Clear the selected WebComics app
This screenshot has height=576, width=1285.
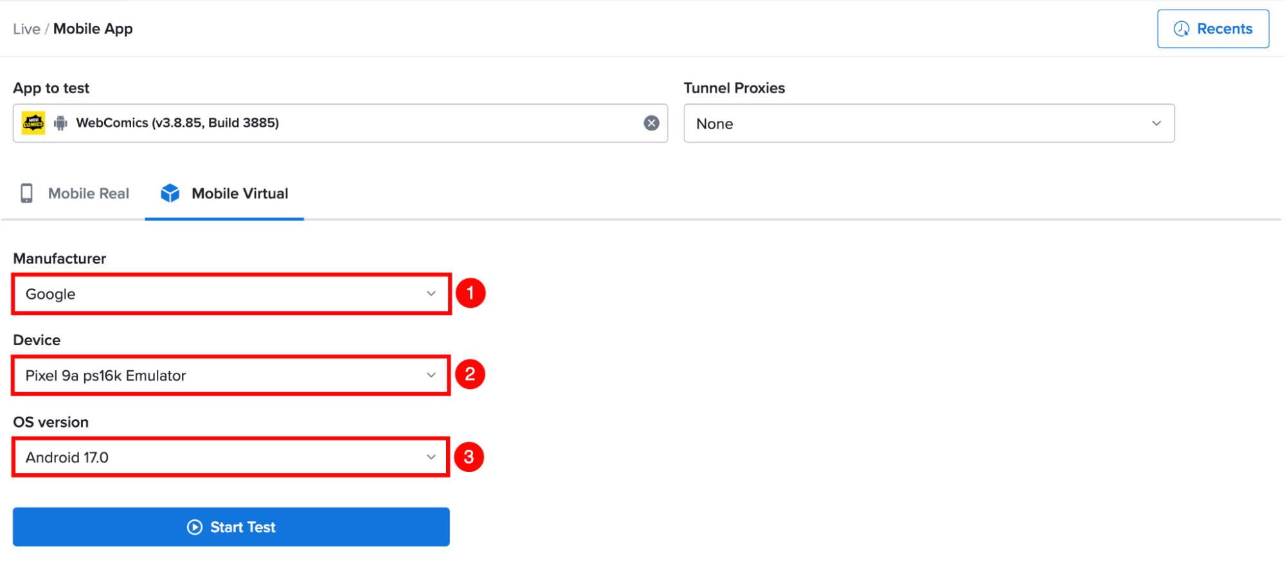pyautogui.click(x=651, y=123)
